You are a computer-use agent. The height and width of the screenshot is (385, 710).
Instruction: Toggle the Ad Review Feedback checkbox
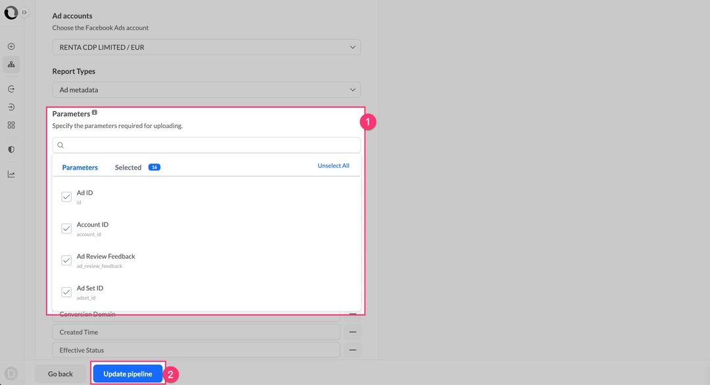(66, 260)
